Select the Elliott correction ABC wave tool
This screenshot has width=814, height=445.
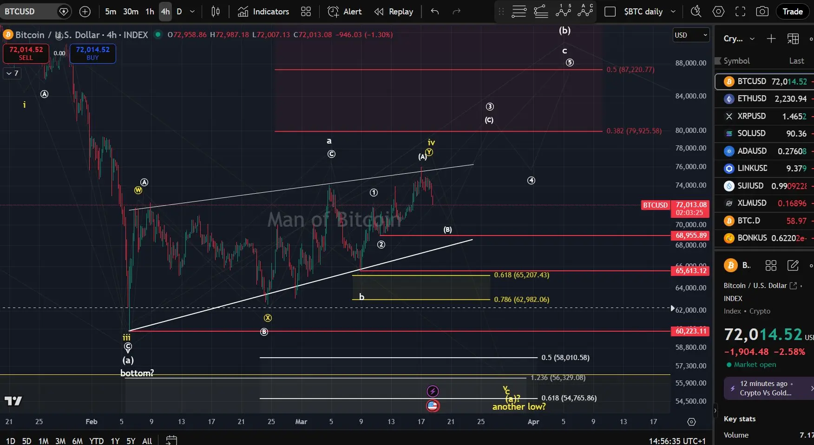click(585, 11)
